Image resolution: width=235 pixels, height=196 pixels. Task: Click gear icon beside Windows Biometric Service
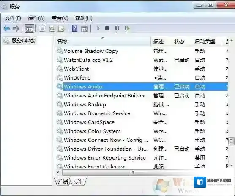click(60, 113)
